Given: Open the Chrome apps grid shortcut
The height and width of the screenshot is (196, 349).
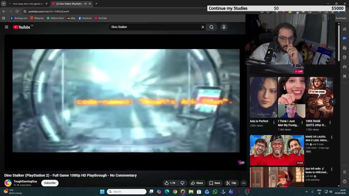Looking at the screenshot, I should coord(4,18).
